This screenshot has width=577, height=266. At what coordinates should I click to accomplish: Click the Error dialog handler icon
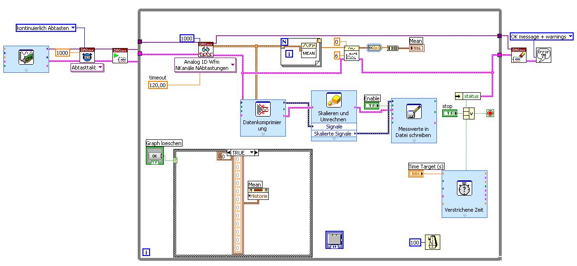(x=542, y=55)
